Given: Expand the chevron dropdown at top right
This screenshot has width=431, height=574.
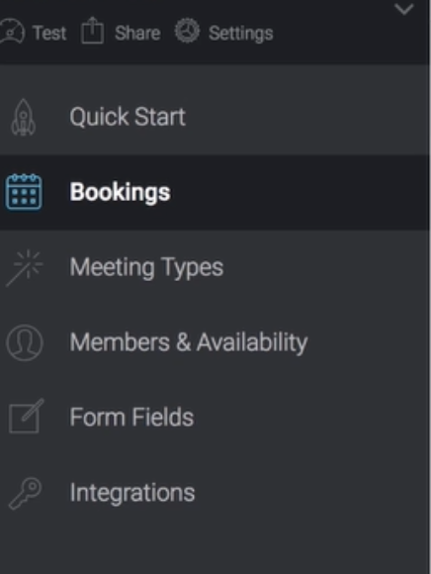Looking at the screenshot, I should click(404, 9).
